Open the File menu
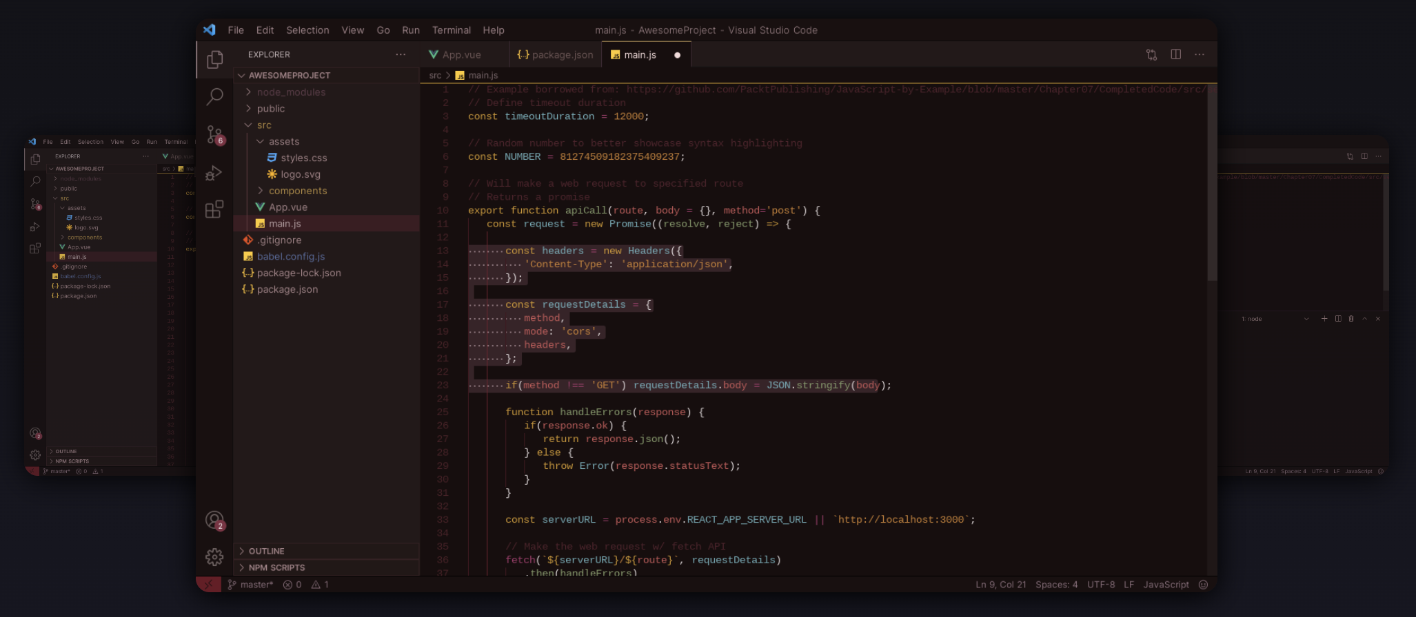The width and height of the screenshot is (1416, 617). point(236,30)
